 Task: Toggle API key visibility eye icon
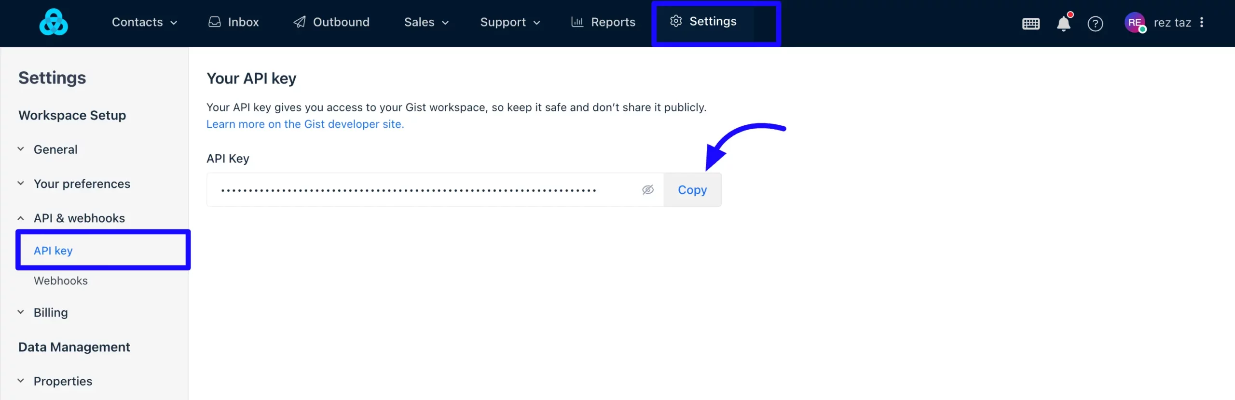(x=648, y=190)
